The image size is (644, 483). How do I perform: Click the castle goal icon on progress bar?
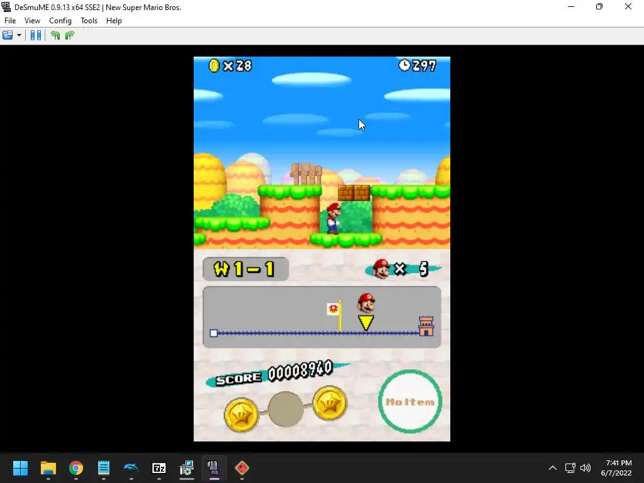pos(426,326)
